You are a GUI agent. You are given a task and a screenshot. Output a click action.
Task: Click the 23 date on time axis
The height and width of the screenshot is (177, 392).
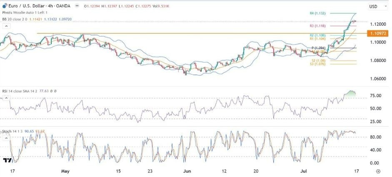tap(150, 171)
